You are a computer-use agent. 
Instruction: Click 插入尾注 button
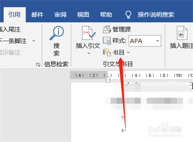point(10,30)
